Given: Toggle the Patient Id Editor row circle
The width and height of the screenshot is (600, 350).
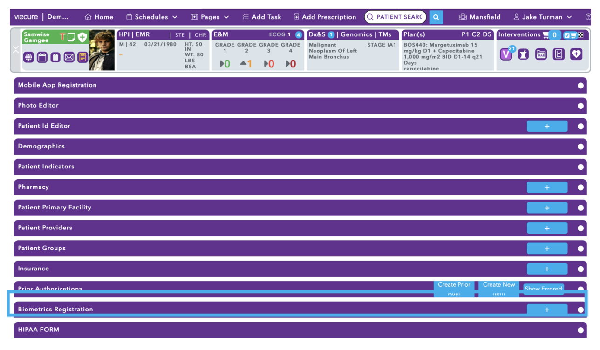Looking at the screenshot, I should [x=580, y=126].
